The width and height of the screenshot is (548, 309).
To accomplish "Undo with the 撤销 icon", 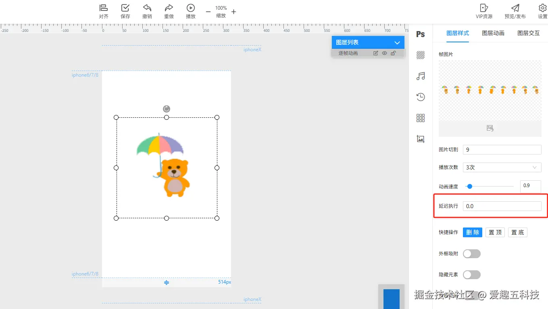I will click(x=147, y=11).
